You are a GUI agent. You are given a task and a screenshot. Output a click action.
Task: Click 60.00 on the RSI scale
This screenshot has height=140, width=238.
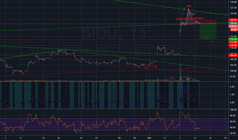233,121
